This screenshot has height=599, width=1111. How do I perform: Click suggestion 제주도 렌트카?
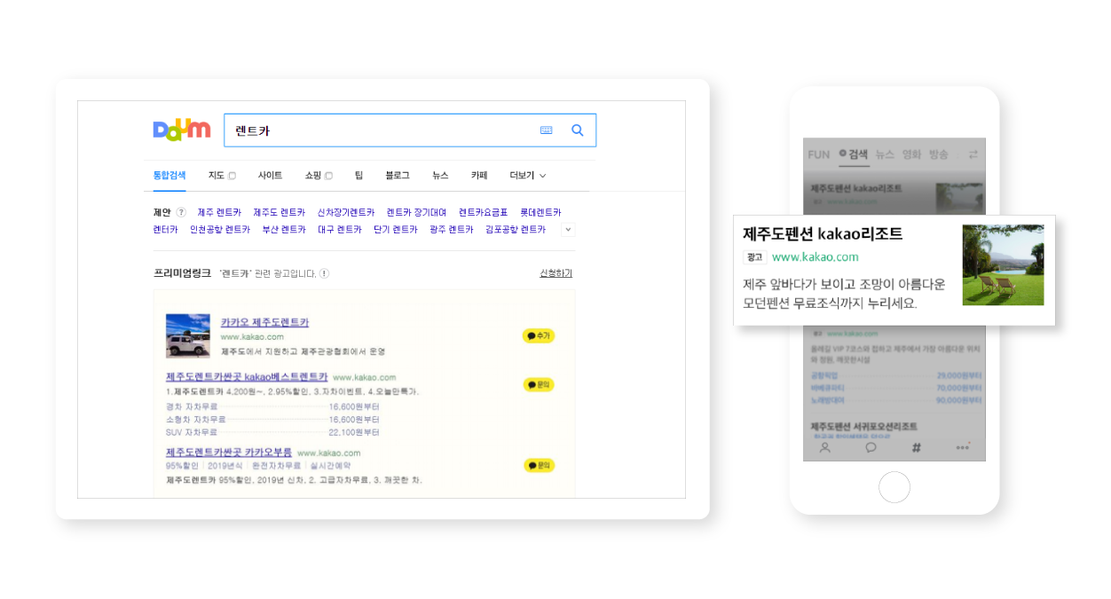click(x=279, y=213)
